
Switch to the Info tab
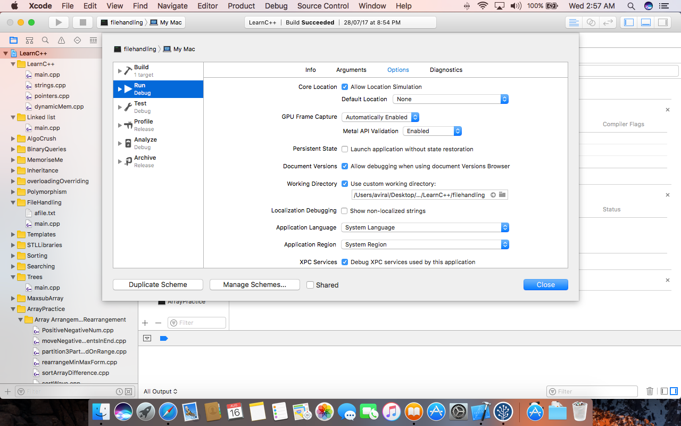pos(311,70)
